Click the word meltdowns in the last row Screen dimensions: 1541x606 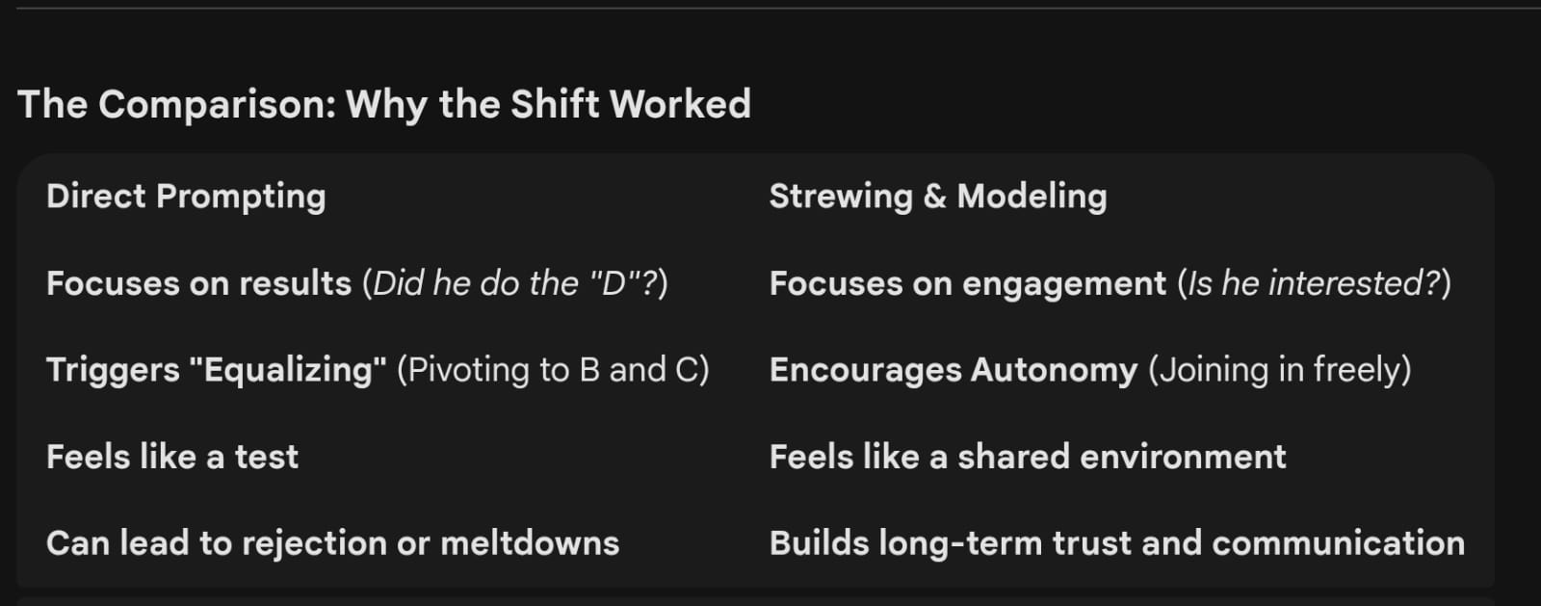(x=529, y=543)
